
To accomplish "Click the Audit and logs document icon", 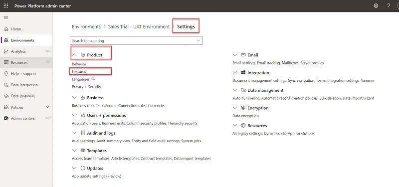I will click(x=83, y=133).
